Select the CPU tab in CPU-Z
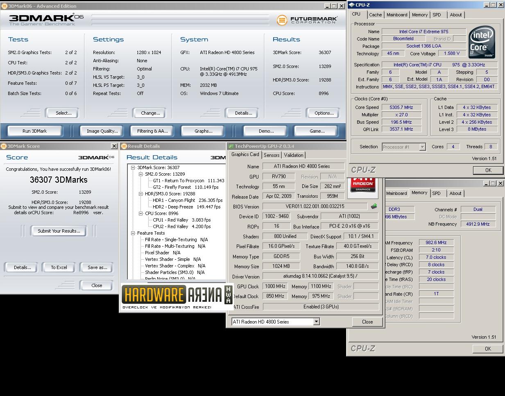 coord(356,14)
